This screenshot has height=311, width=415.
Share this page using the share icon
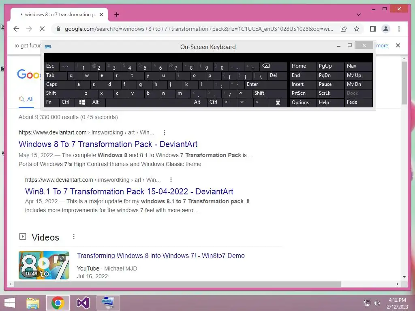pos(344,29)
